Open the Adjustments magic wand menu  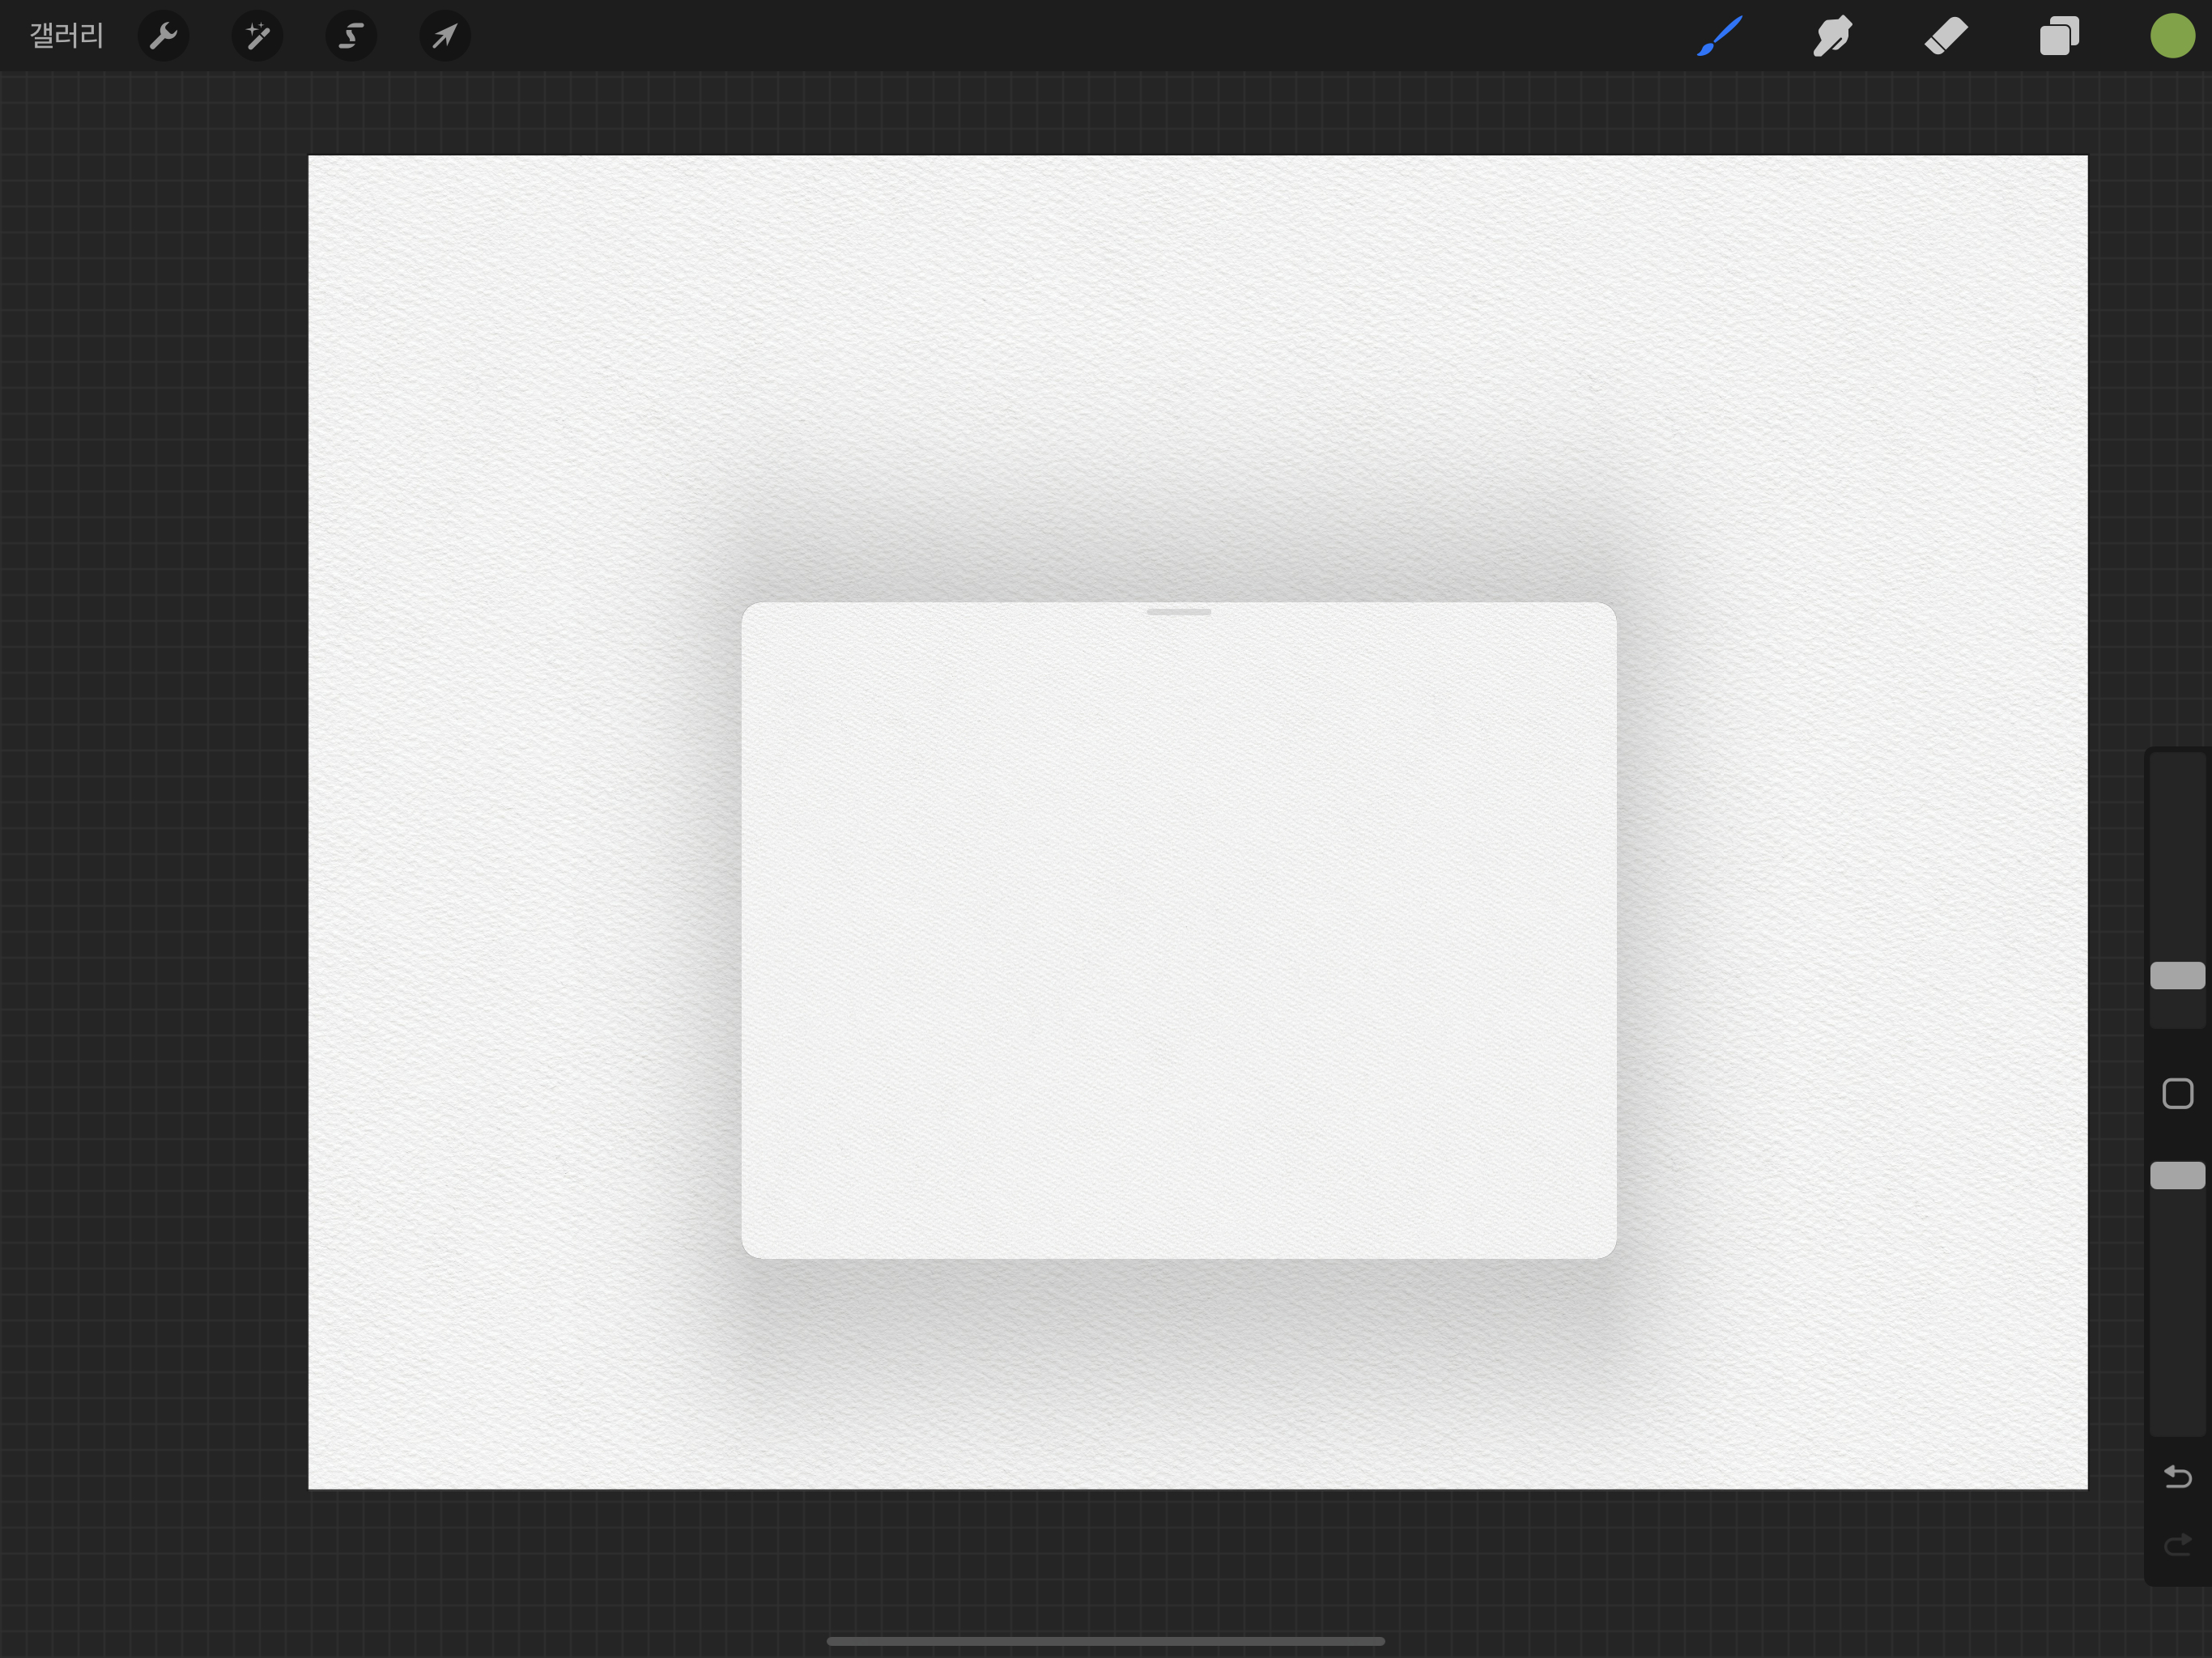(x=257, y=36)
